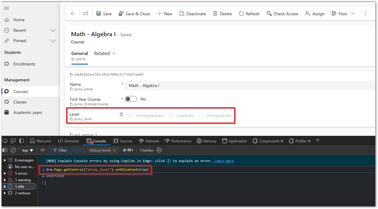Screen dimensions: 378x209
Task: Open the Learn more link
Action: (x=224, y=161)
